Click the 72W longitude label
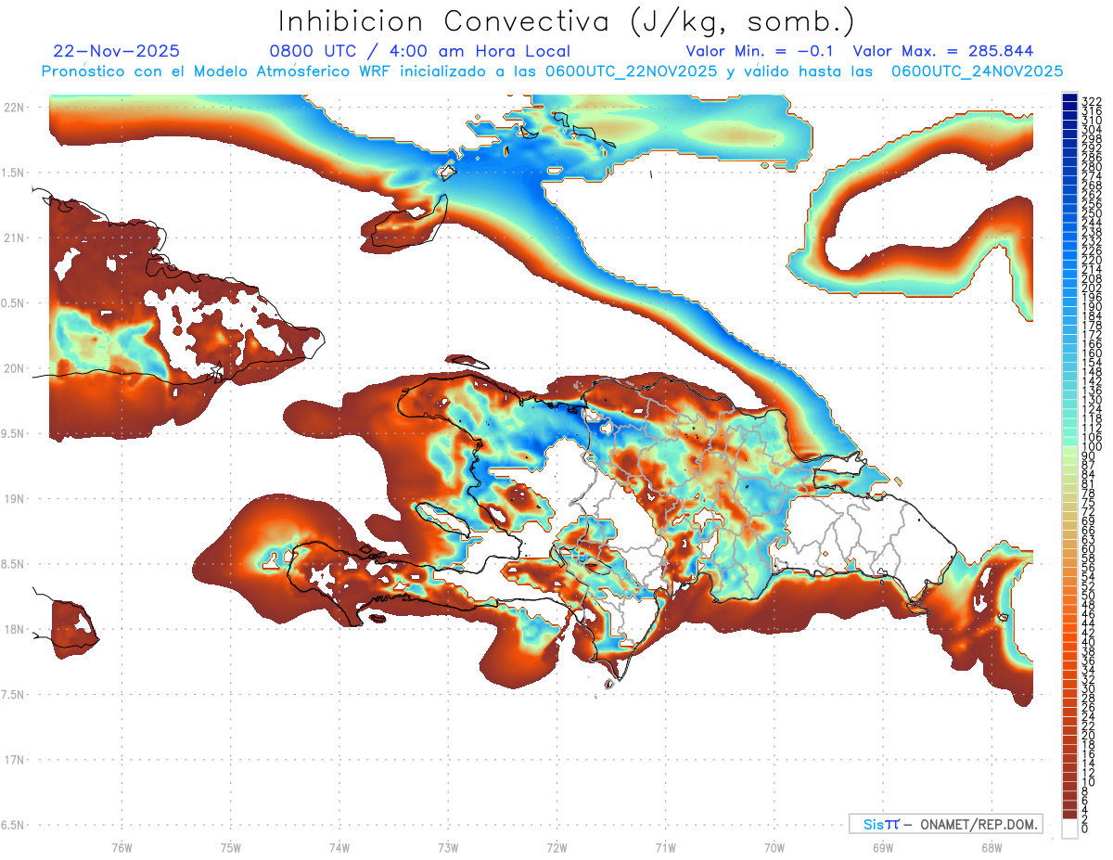The image size is (1113, 860). point(556,847)
